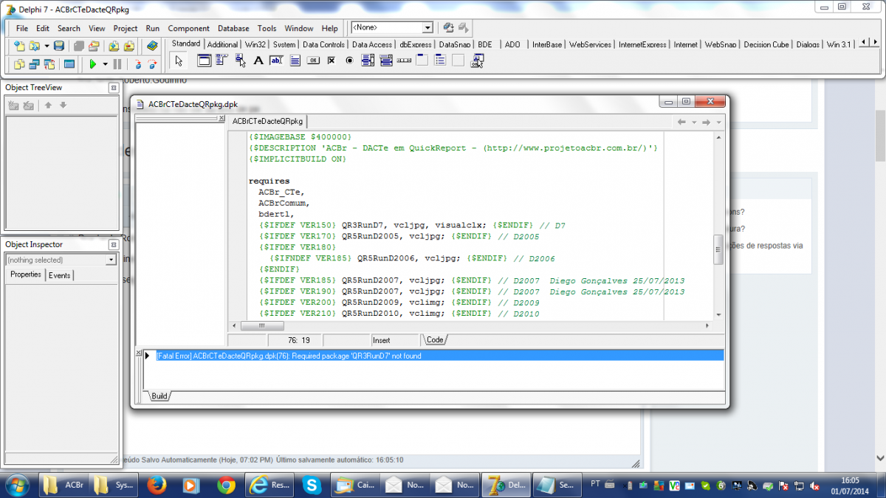Click the Pause toolbar icon
This screenshot has width=886, height=498.
coord(117,64)
